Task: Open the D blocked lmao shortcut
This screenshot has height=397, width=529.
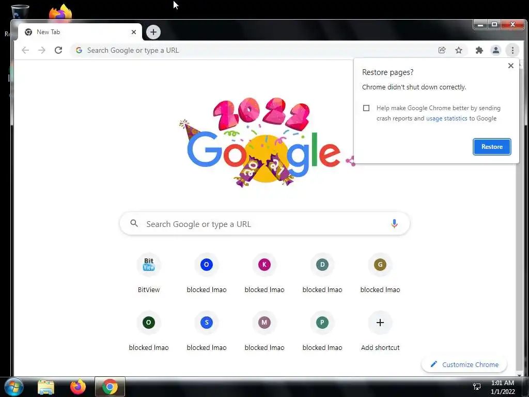Action: click(x=322, y=273)
